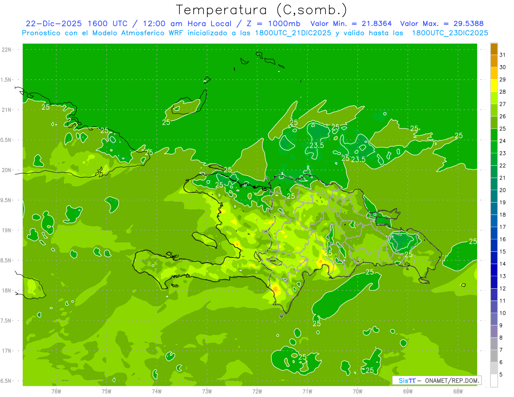Image resolution: width=514 pixels, height=397 pixels.
Task: Click the '5' label on the color scale
Action: click(501, 374)
